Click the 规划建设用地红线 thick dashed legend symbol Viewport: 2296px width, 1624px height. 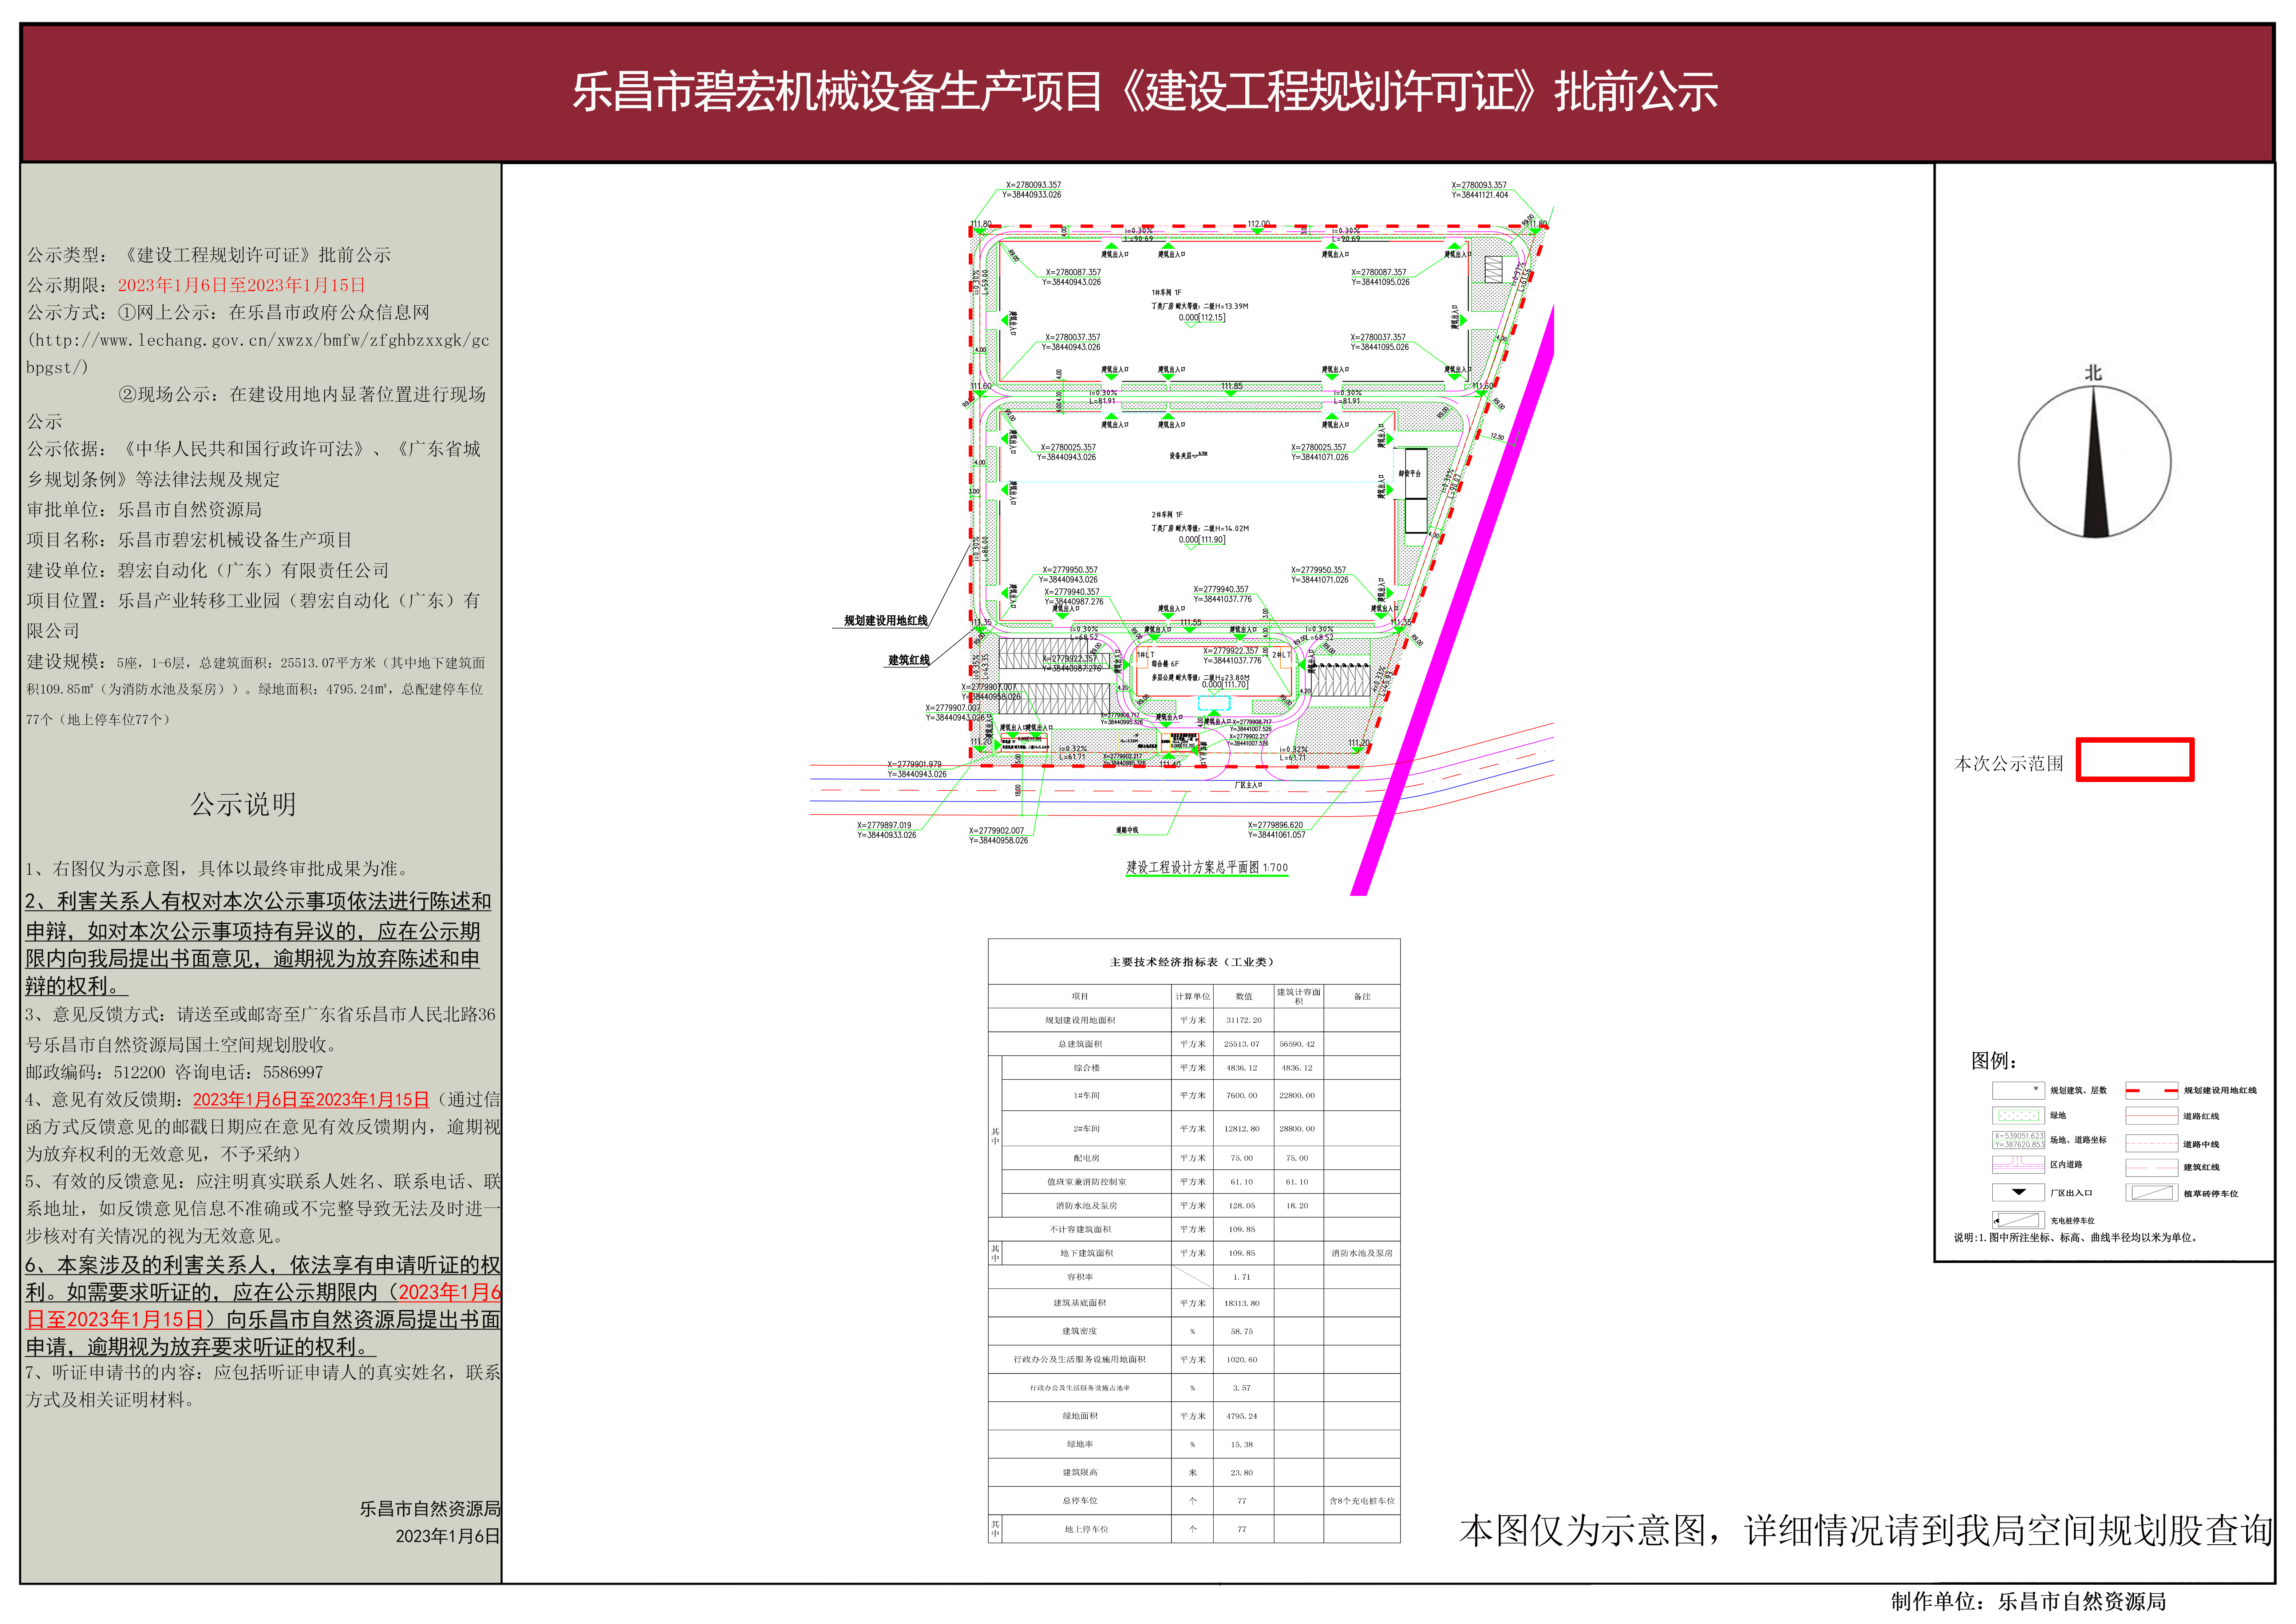point(2151,1091)
